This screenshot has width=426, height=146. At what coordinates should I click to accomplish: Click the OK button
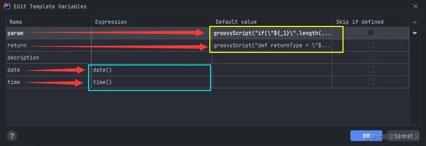click(x=366, y=136)
